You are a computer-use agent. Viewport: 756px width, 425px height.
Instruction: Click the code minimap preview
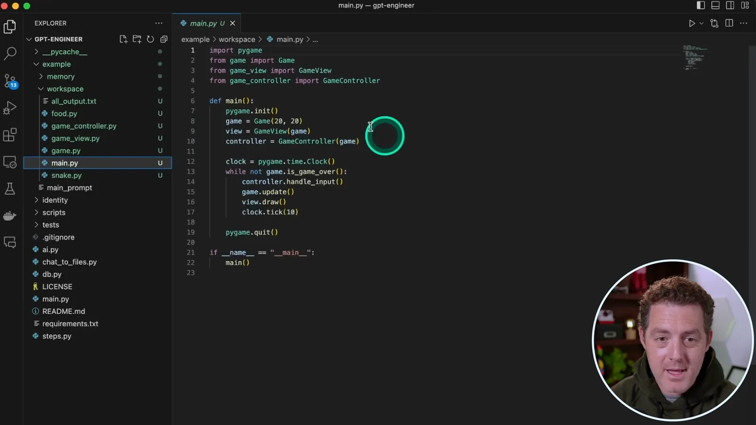(695, 58)
